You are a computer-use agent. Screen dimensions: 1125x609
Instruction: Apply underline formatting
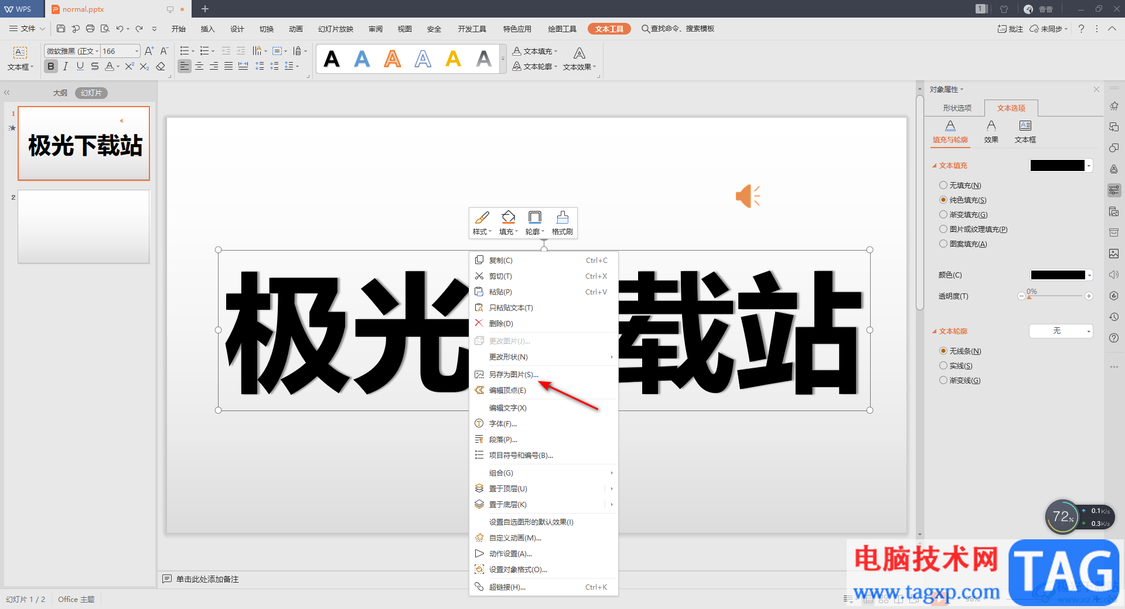coord(80,66)
